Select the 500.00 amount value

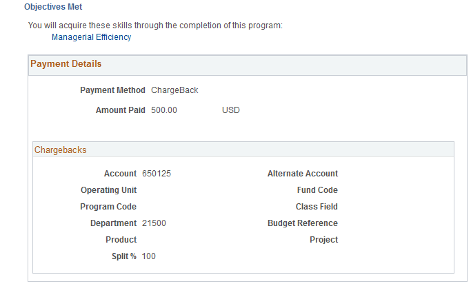coord(164,110)
